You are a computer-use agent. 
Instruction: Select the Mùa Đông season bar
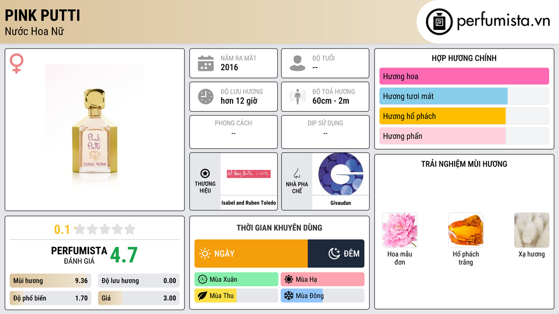point(323,295)
